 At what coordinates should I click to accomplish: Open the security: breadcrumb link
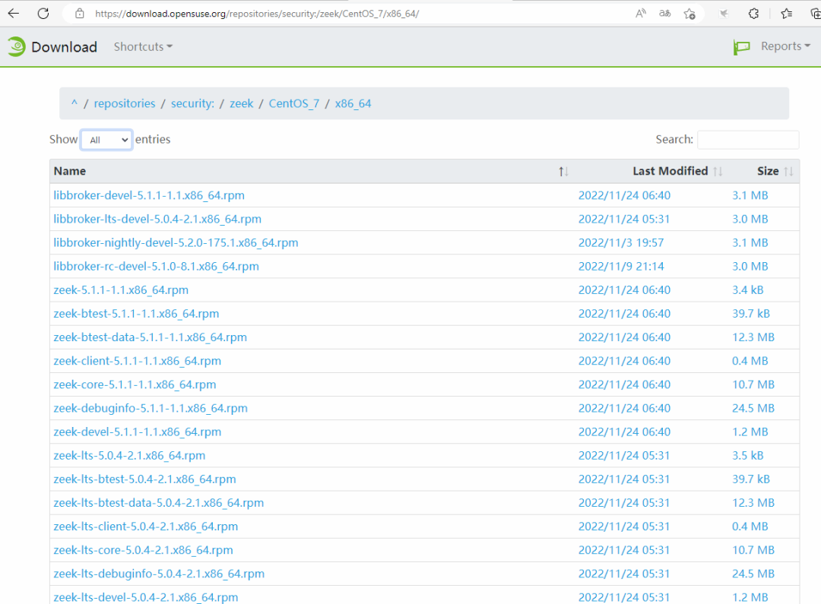pos(192,103)
